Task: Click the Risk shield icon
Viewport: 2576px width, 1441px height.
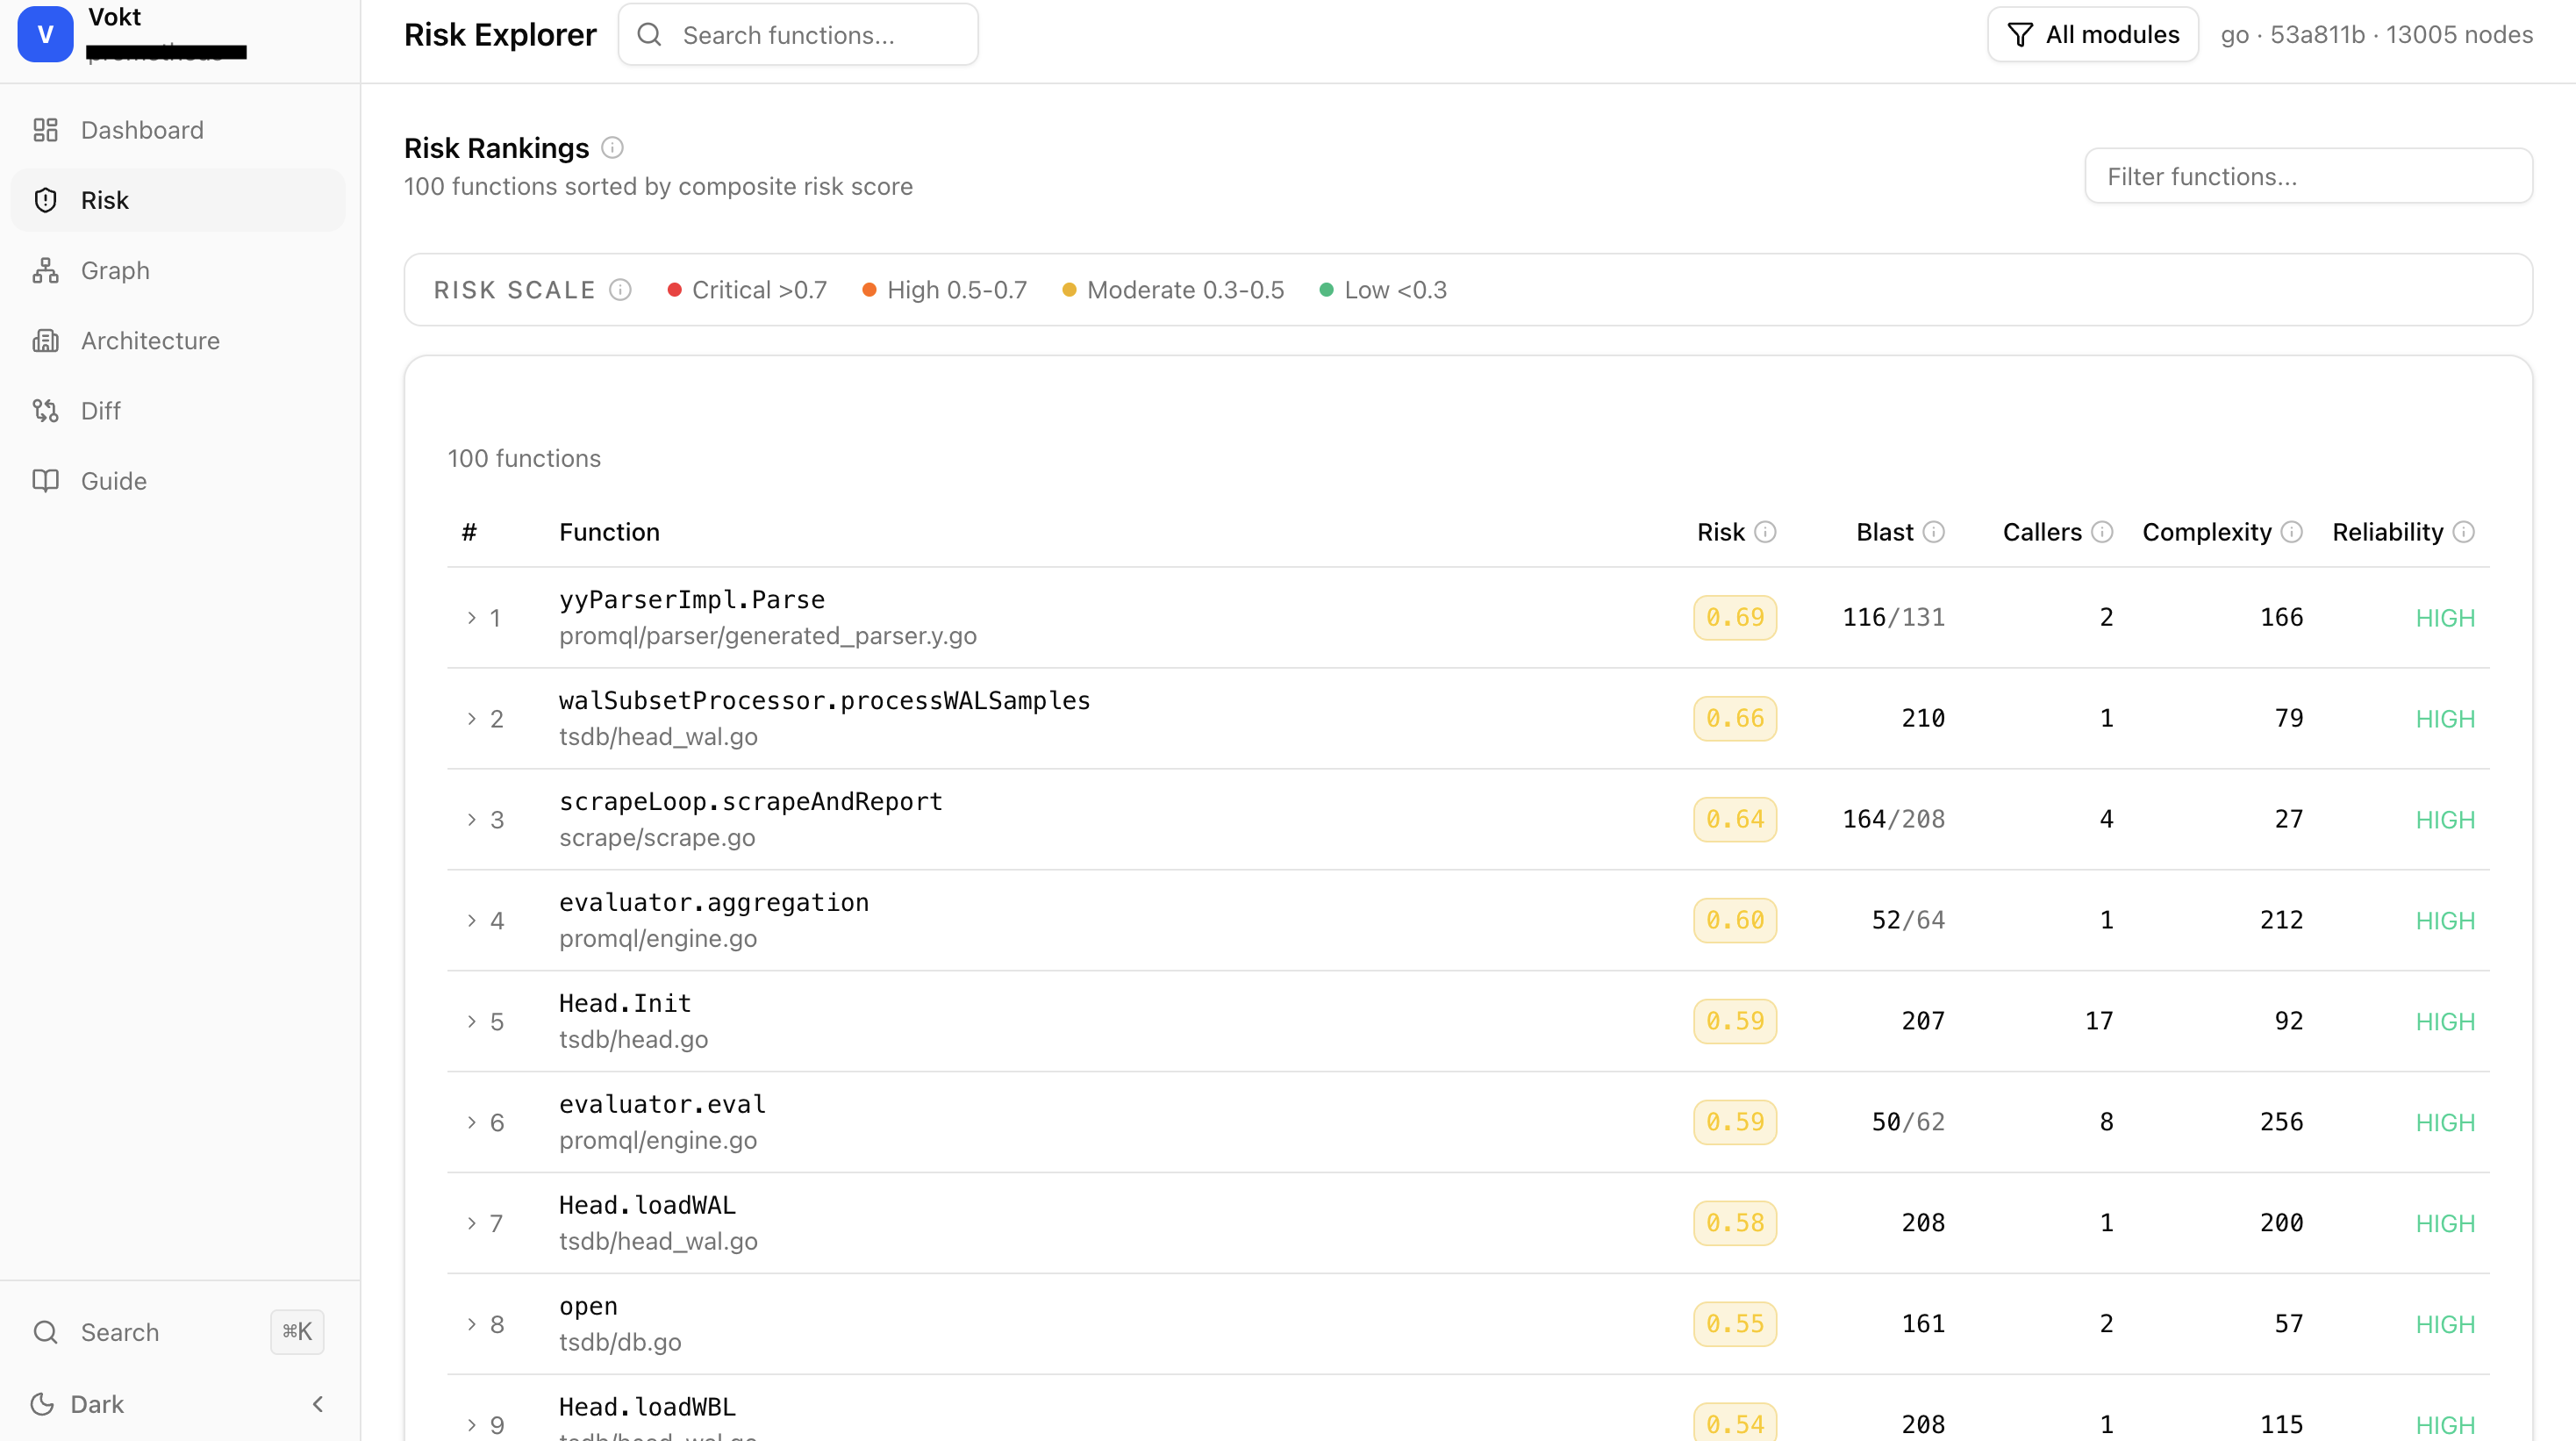Action: [x=45, y=200]
